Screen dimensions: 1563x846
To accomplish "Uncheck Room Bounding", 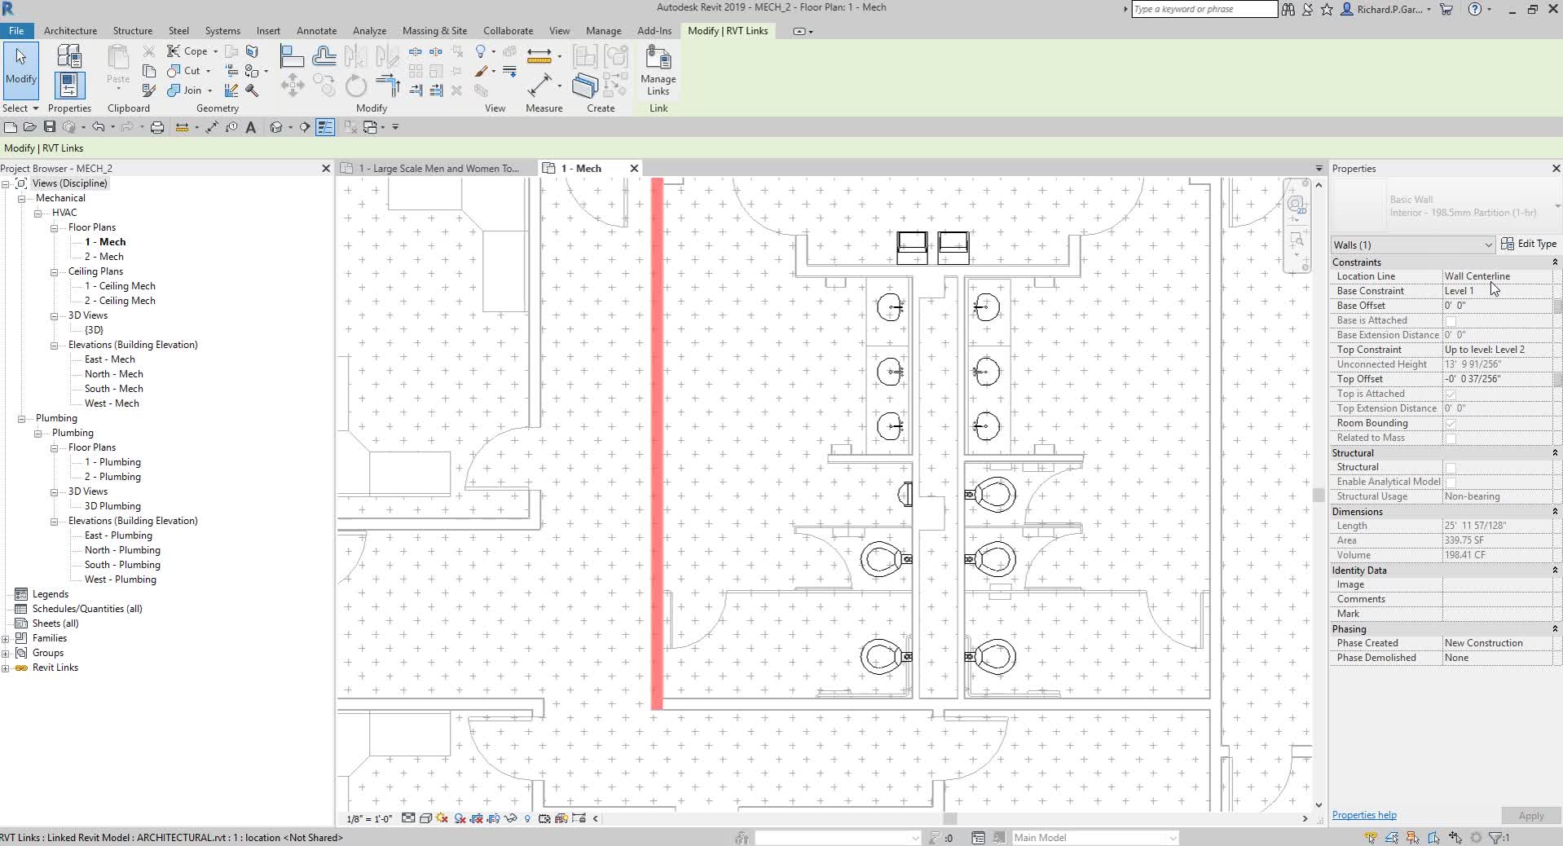I will click(x=1451, y=423).
